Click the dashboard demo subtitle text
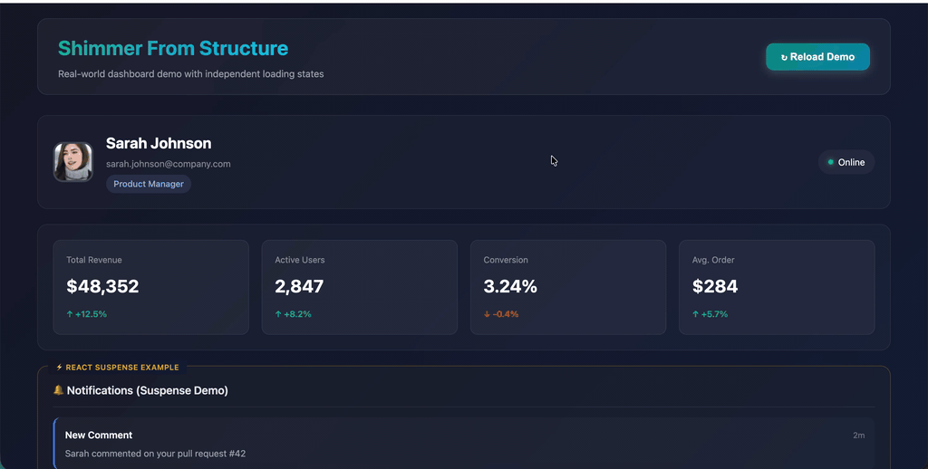 point(190,74)
